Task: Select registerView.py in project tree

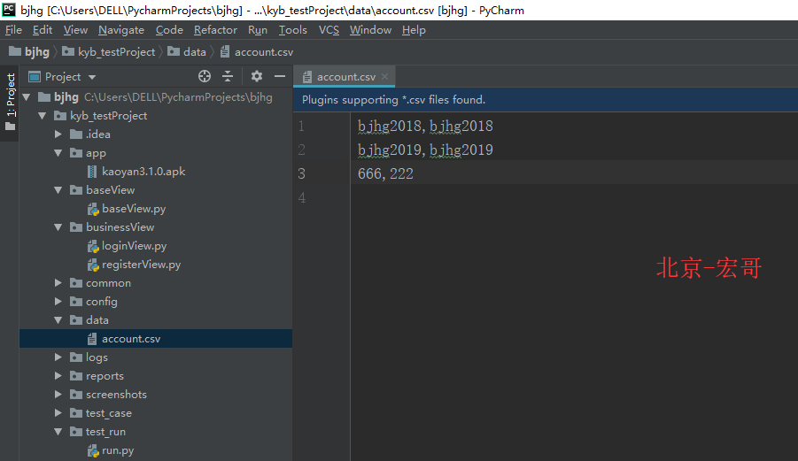Action: tap(141, 265)
